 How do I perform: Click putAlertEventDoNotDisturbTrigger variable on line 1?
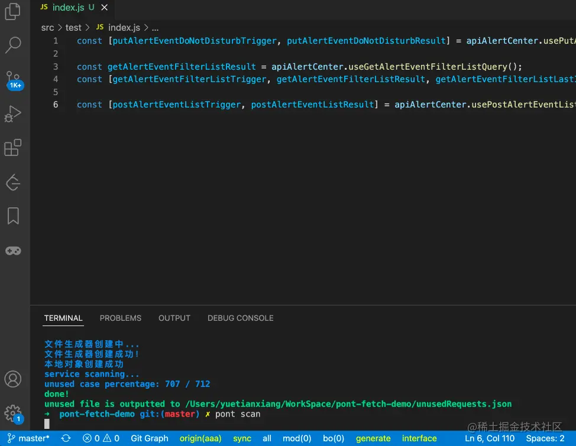point(195,41)
